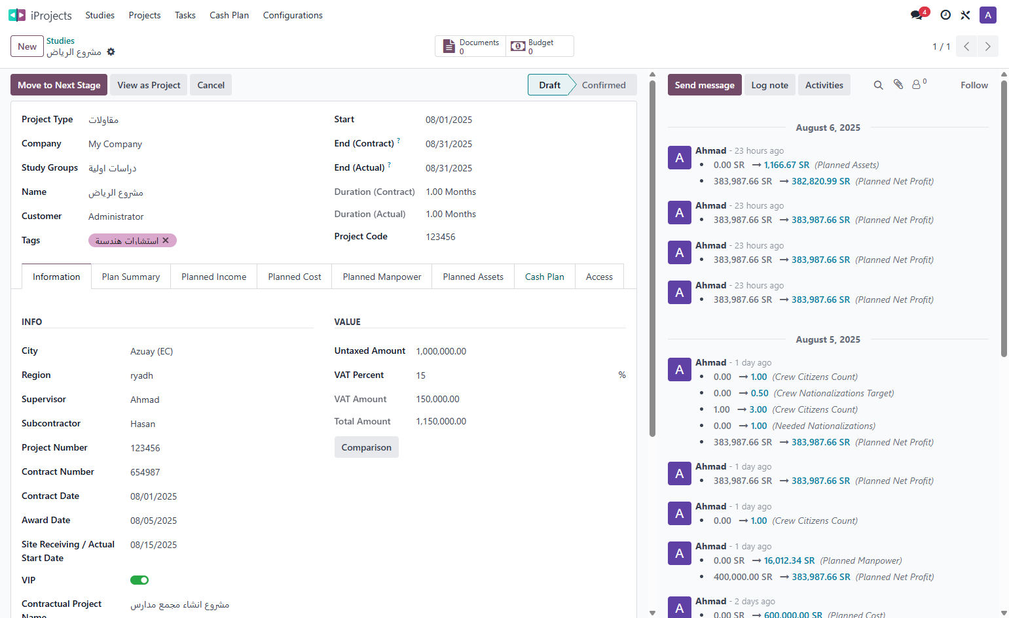The height and width of the screenshot is (618, 1009).
Task: Click Follow in the chatter
Action: 974,85
